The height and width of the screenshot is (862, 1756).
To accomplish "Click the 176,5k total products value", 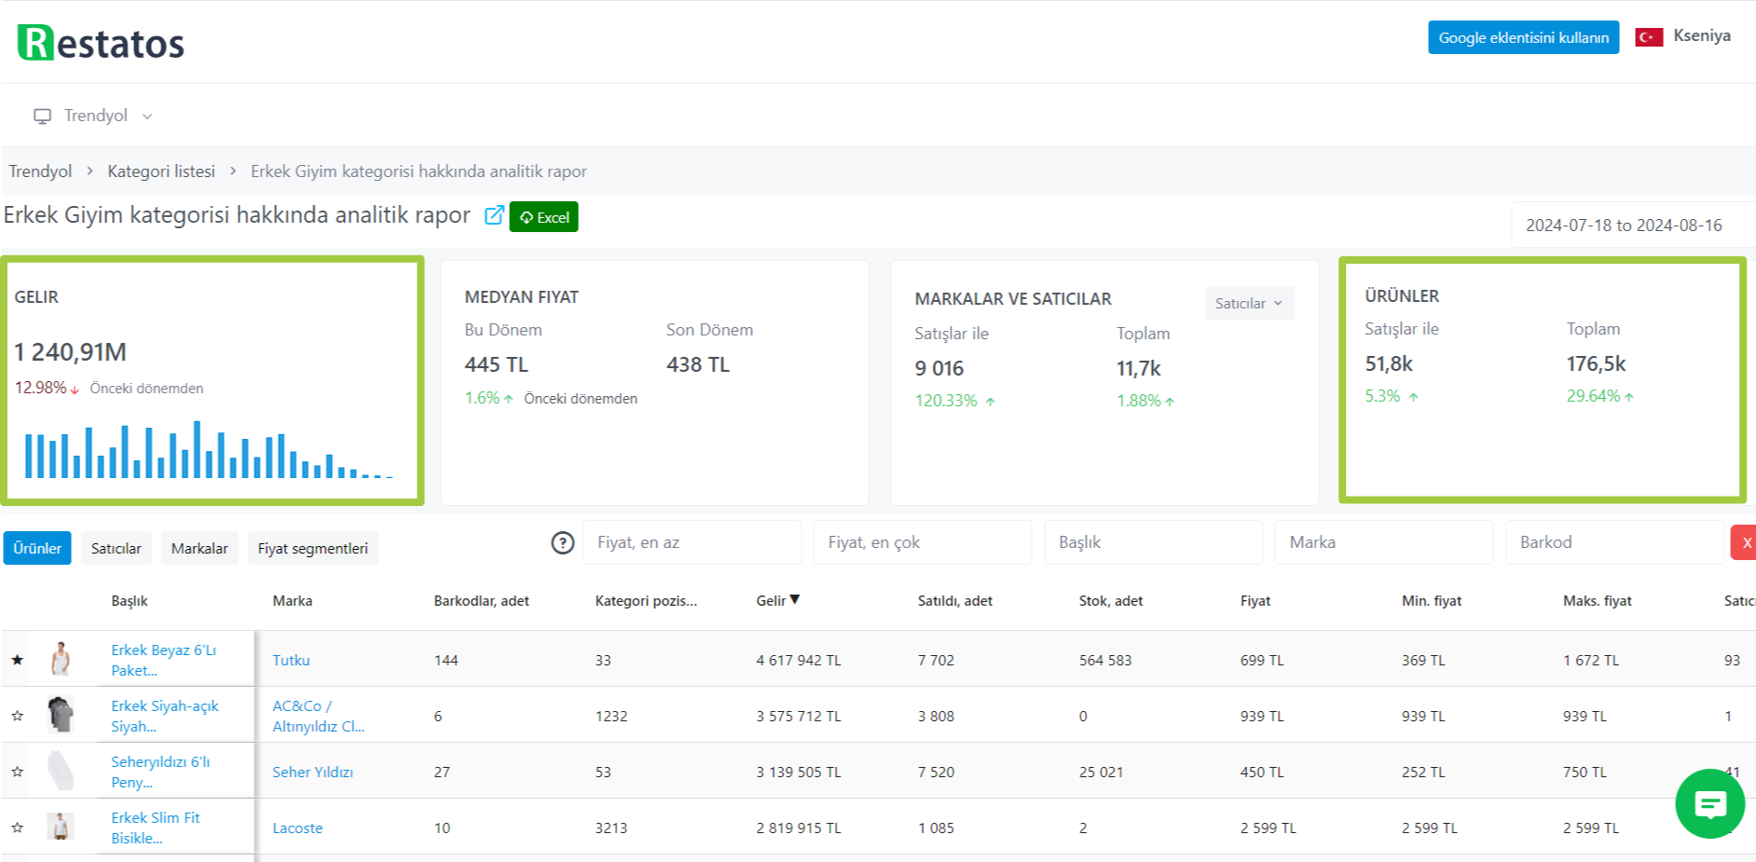I will pos(1596,363).
